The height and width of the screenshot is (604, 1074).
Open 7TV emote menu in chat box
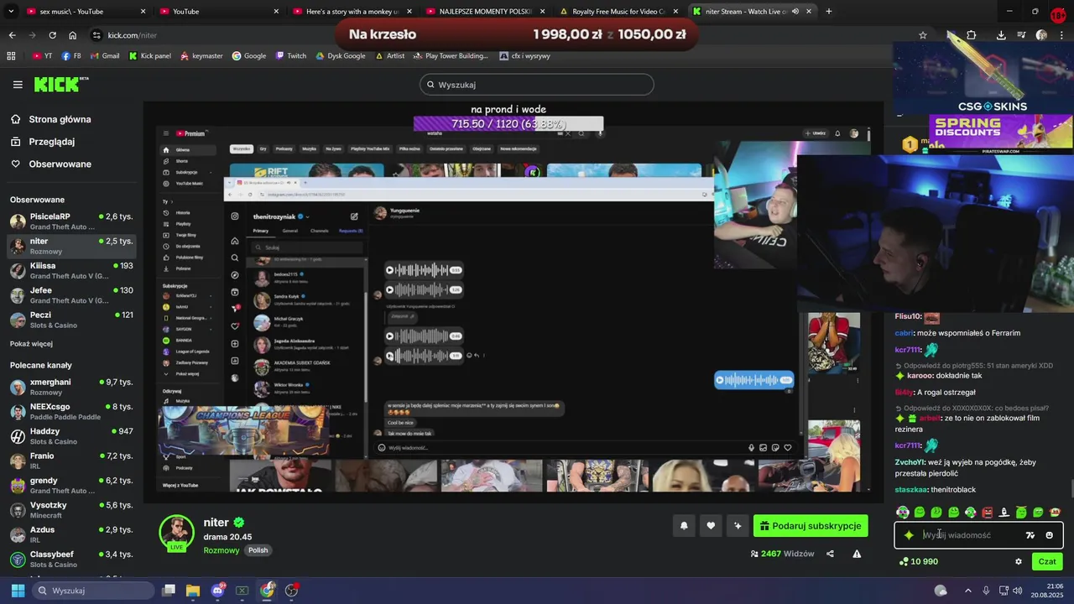coord(1030,535)
